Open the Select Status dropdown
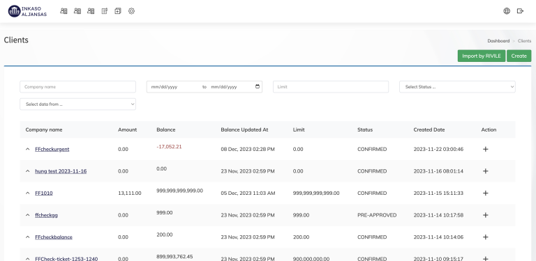 tap(457, 87)
